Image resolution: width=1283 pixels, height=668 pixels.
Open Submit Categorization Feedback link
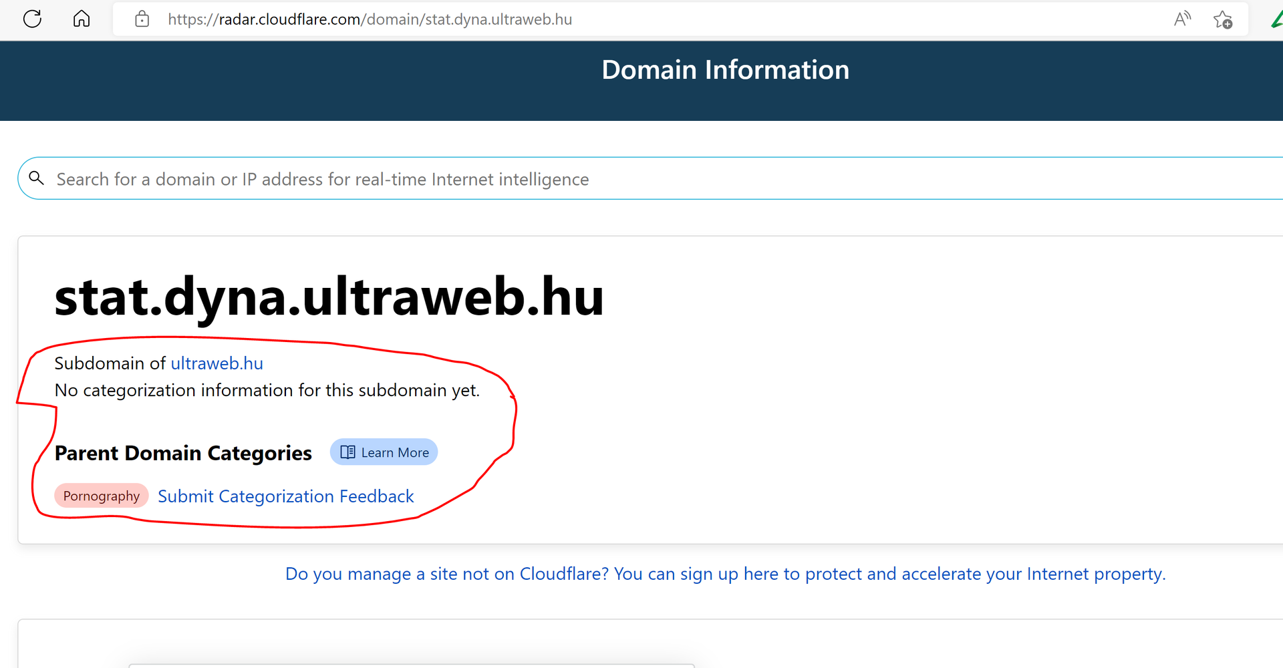point(286,496)
